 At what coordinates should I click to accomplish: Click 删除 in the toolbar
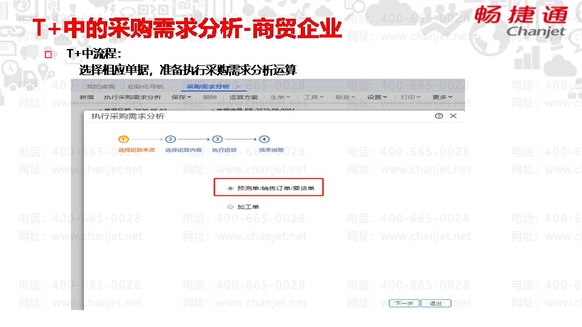[210, 97]
